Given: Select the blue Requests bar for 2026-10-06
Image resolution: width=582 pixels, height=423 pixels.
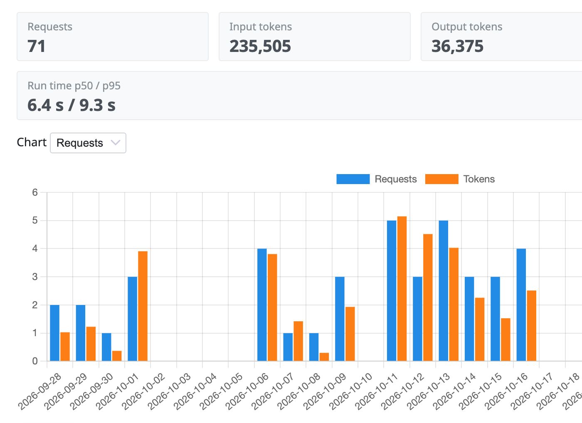Looking at the screenshot, I should pyautogui.click(x=262, y=305).
